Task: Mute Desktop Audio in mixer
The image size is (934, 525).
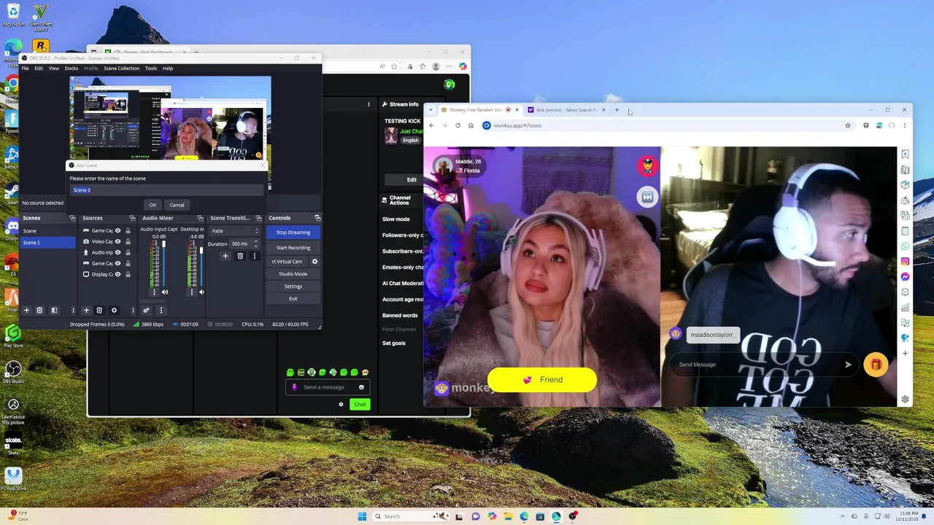Action: (x=201, y=292)
